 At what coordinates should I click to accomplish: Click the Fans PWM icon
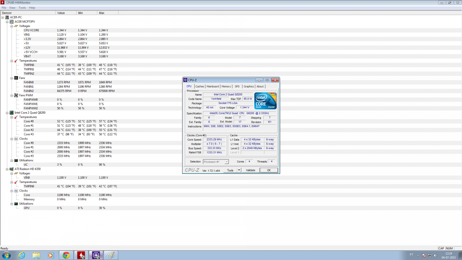point(16,95)
